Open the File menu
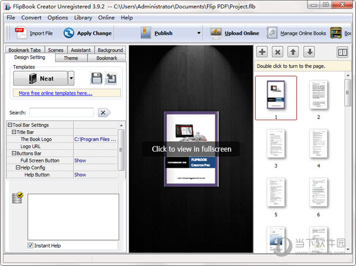Screen dimensions: 356x266 (11, 18)
